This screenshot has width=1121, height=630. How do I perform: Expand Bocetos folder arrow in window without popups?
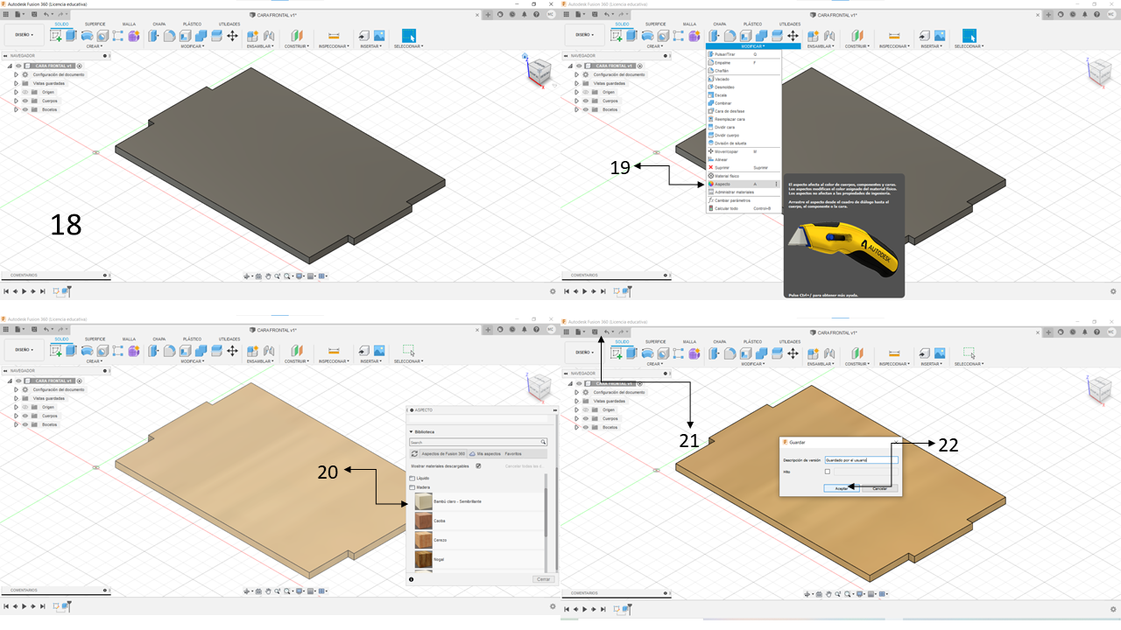[x=16, y=109]
